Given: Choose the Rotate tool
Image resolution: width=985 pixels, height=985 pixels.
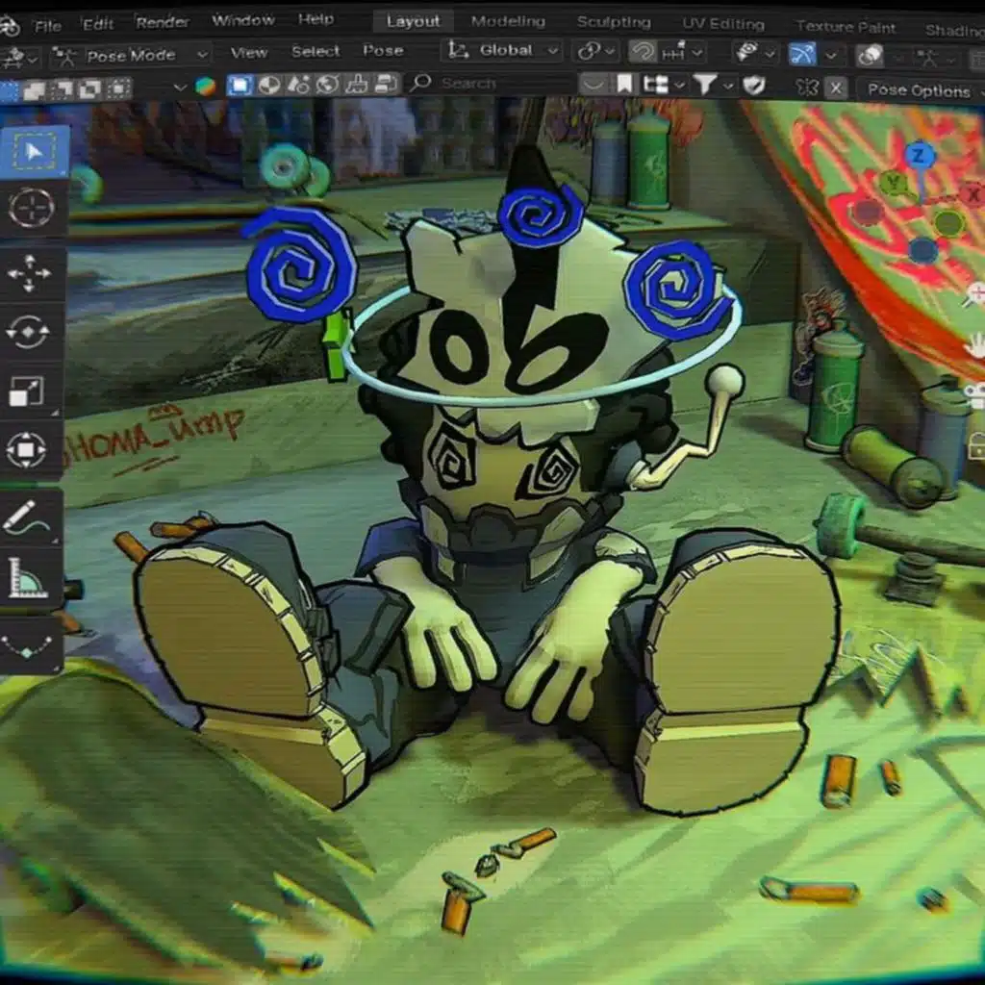Looking at the screenshot, I should coord(28,332).
